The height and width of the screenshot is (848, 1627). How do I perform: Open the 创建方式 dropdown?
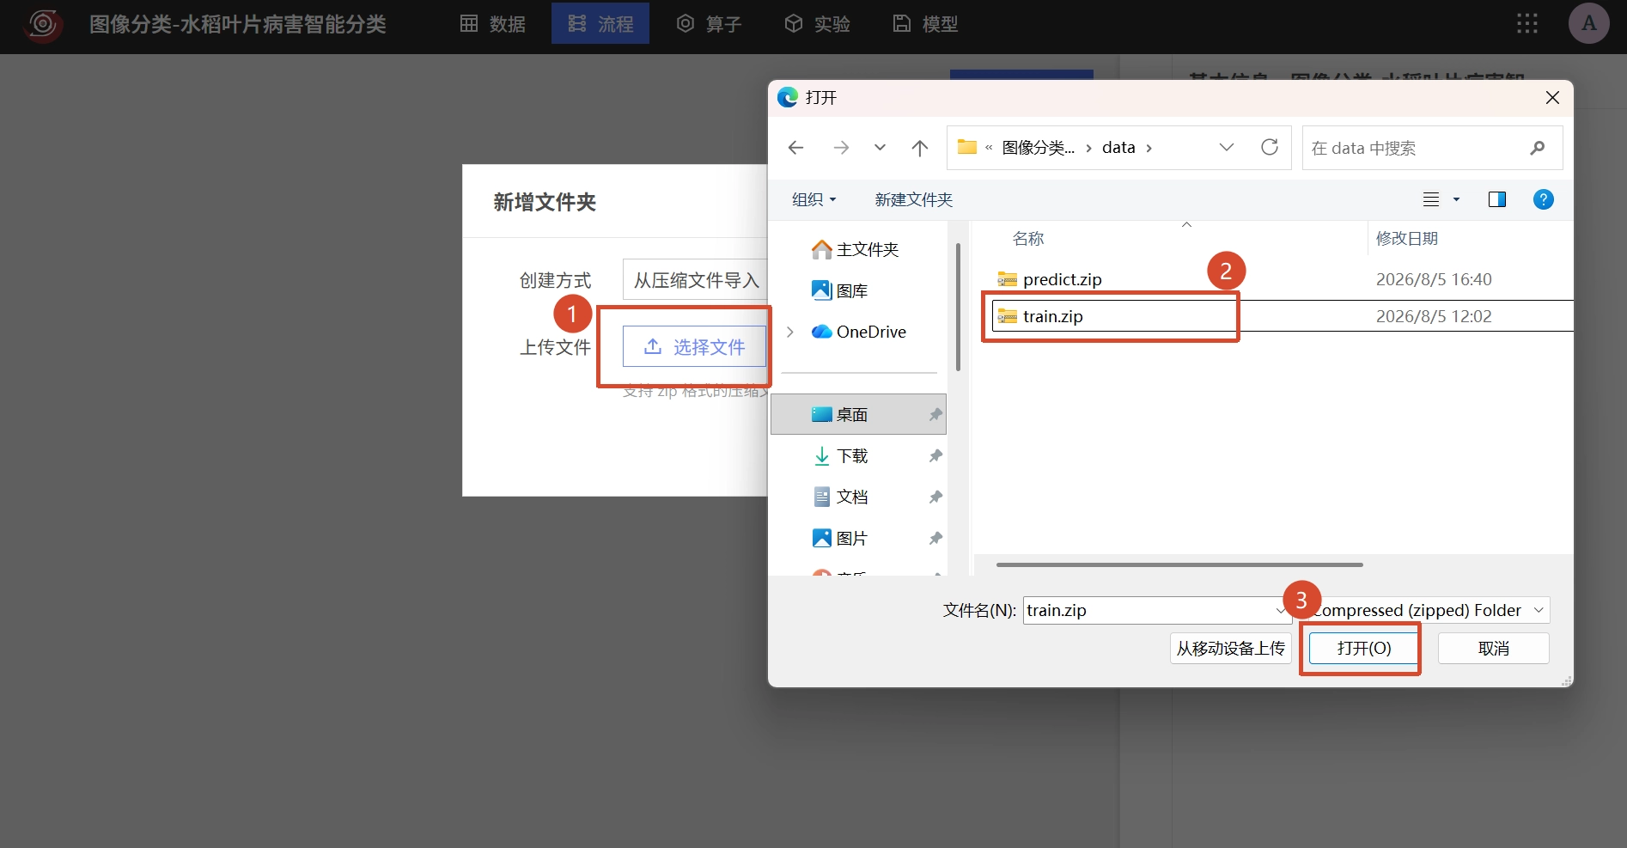pyautogui.click(x=695, y=280)
